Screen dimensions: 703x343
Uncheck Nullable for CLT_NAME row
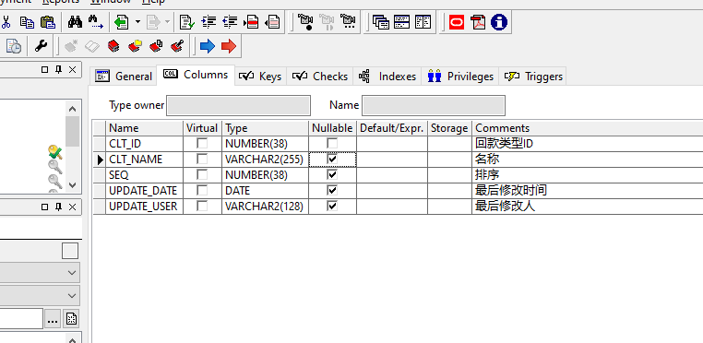point(332,160)
